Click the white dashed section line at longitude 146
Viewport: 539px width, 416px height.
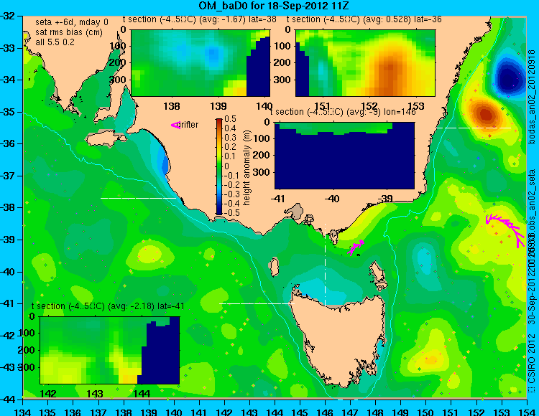click(325, 264)
